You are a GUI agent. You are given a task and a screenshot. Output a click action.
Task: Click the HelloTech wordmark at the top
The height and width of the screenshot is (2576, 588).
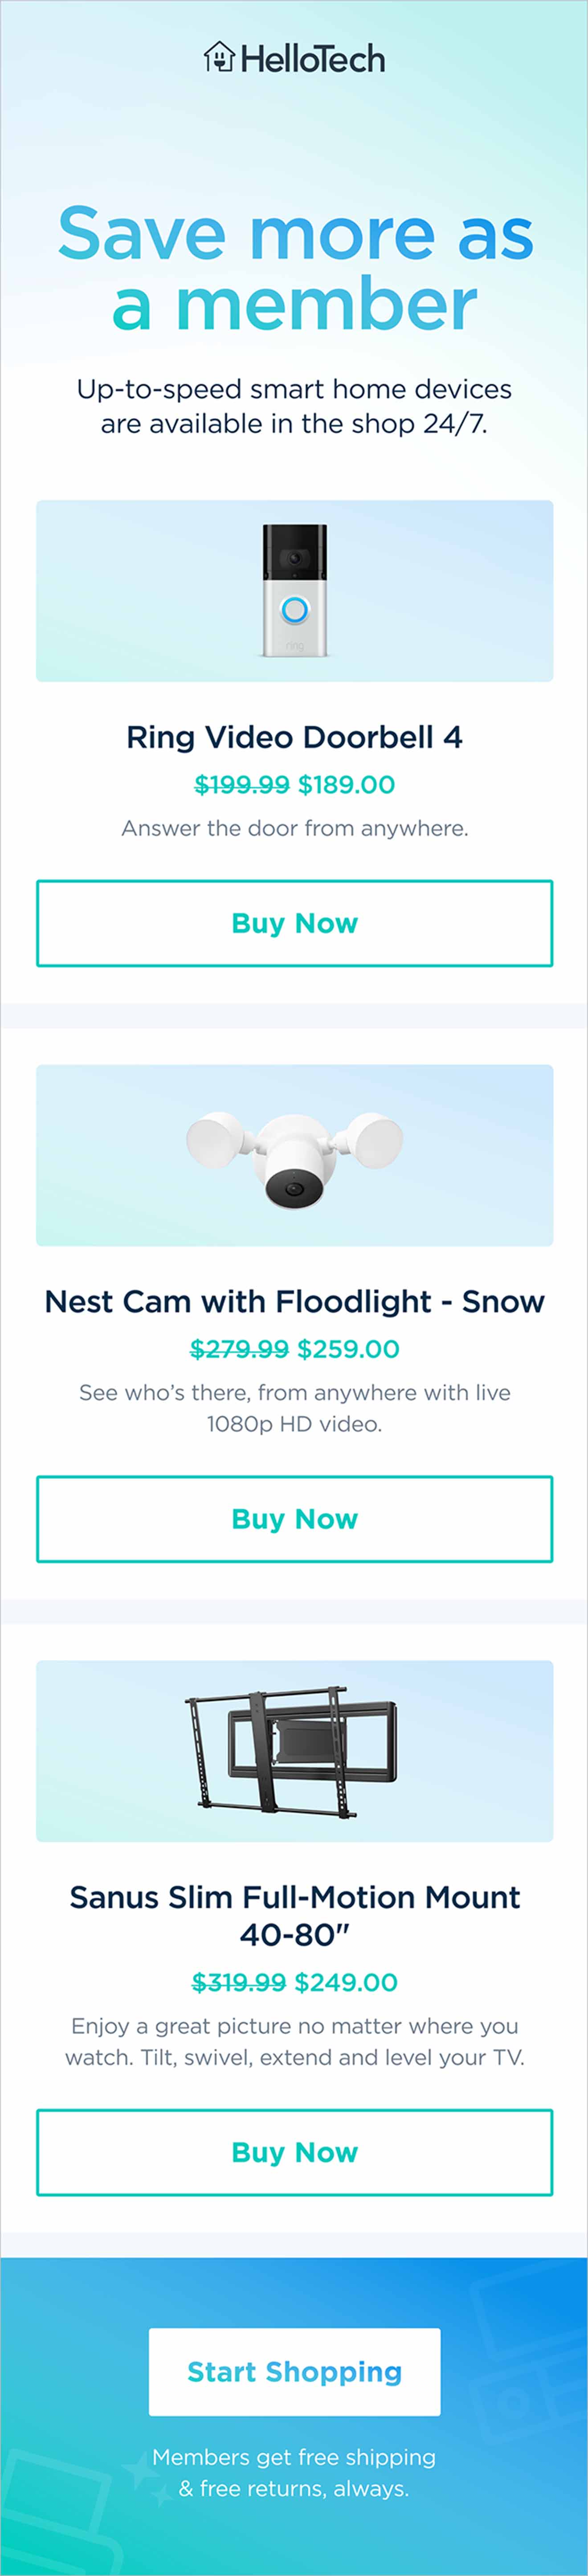pos(312,59)
